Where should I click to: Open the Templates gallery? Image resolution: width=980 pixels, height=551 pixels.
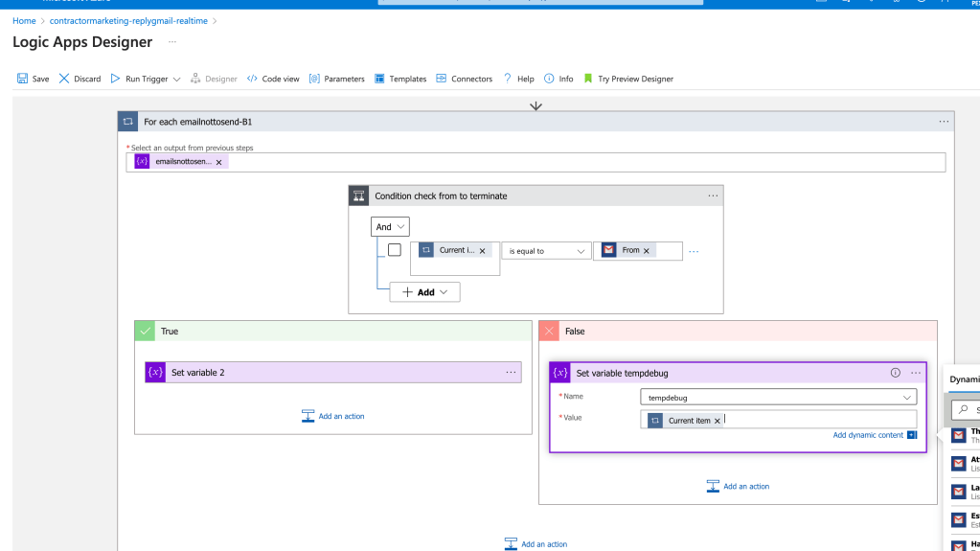pos(400,79)
